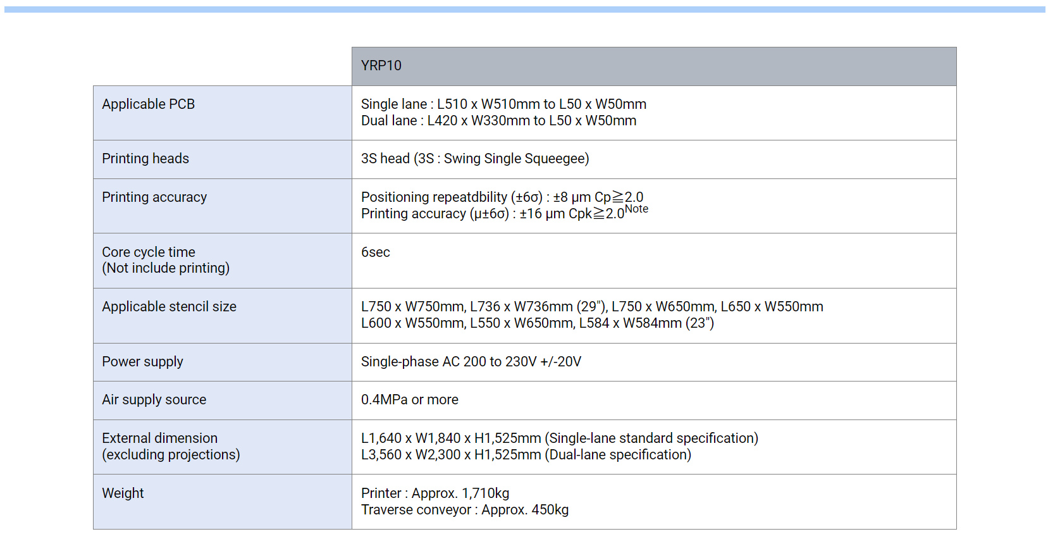
Task: Select the Printing heads row label
Action: coord(145,159)
